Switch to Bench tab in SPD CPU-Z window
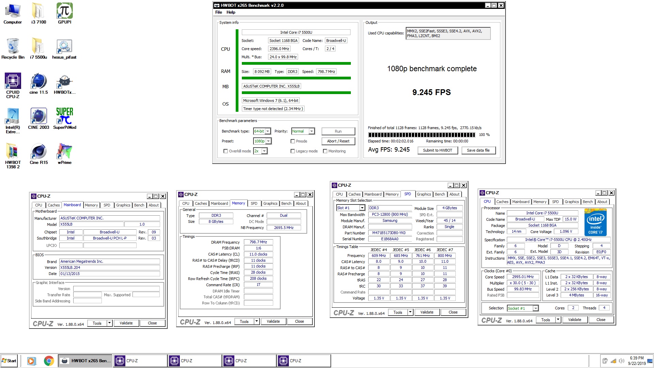 click(x=440, y=194)
